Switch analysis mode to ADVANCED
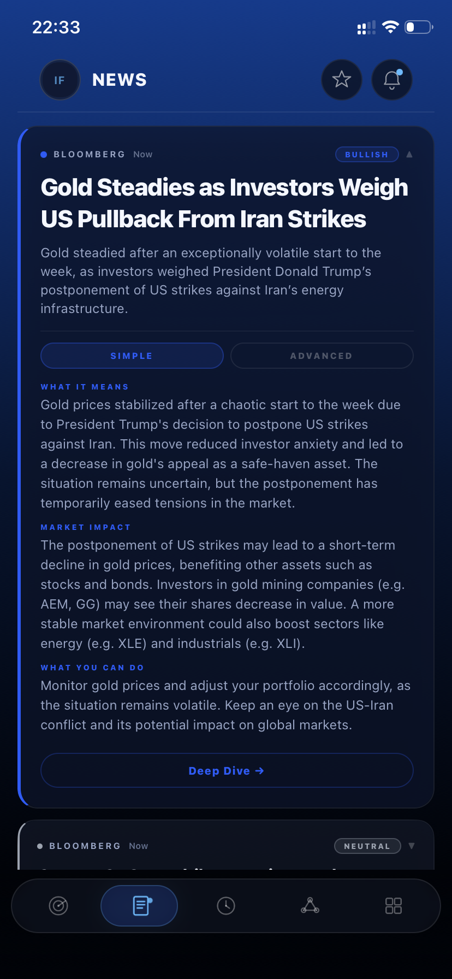The width and height of the screenshot is (452, 979). point(322,356)
